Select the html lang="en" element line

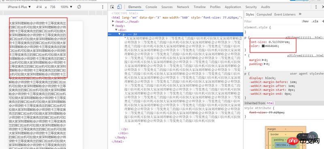click(x=177, y=17)
